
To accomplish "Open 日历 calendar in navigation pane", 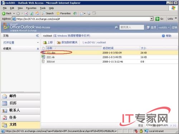I will [x=20, y=103].
